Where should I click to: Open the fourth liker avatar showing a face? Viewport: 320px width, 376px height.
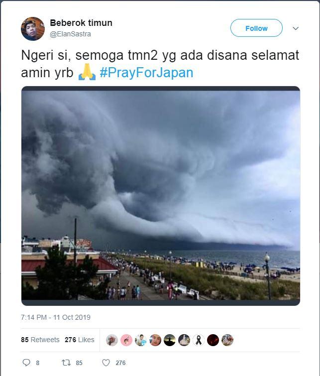click(x=155, y=340)
